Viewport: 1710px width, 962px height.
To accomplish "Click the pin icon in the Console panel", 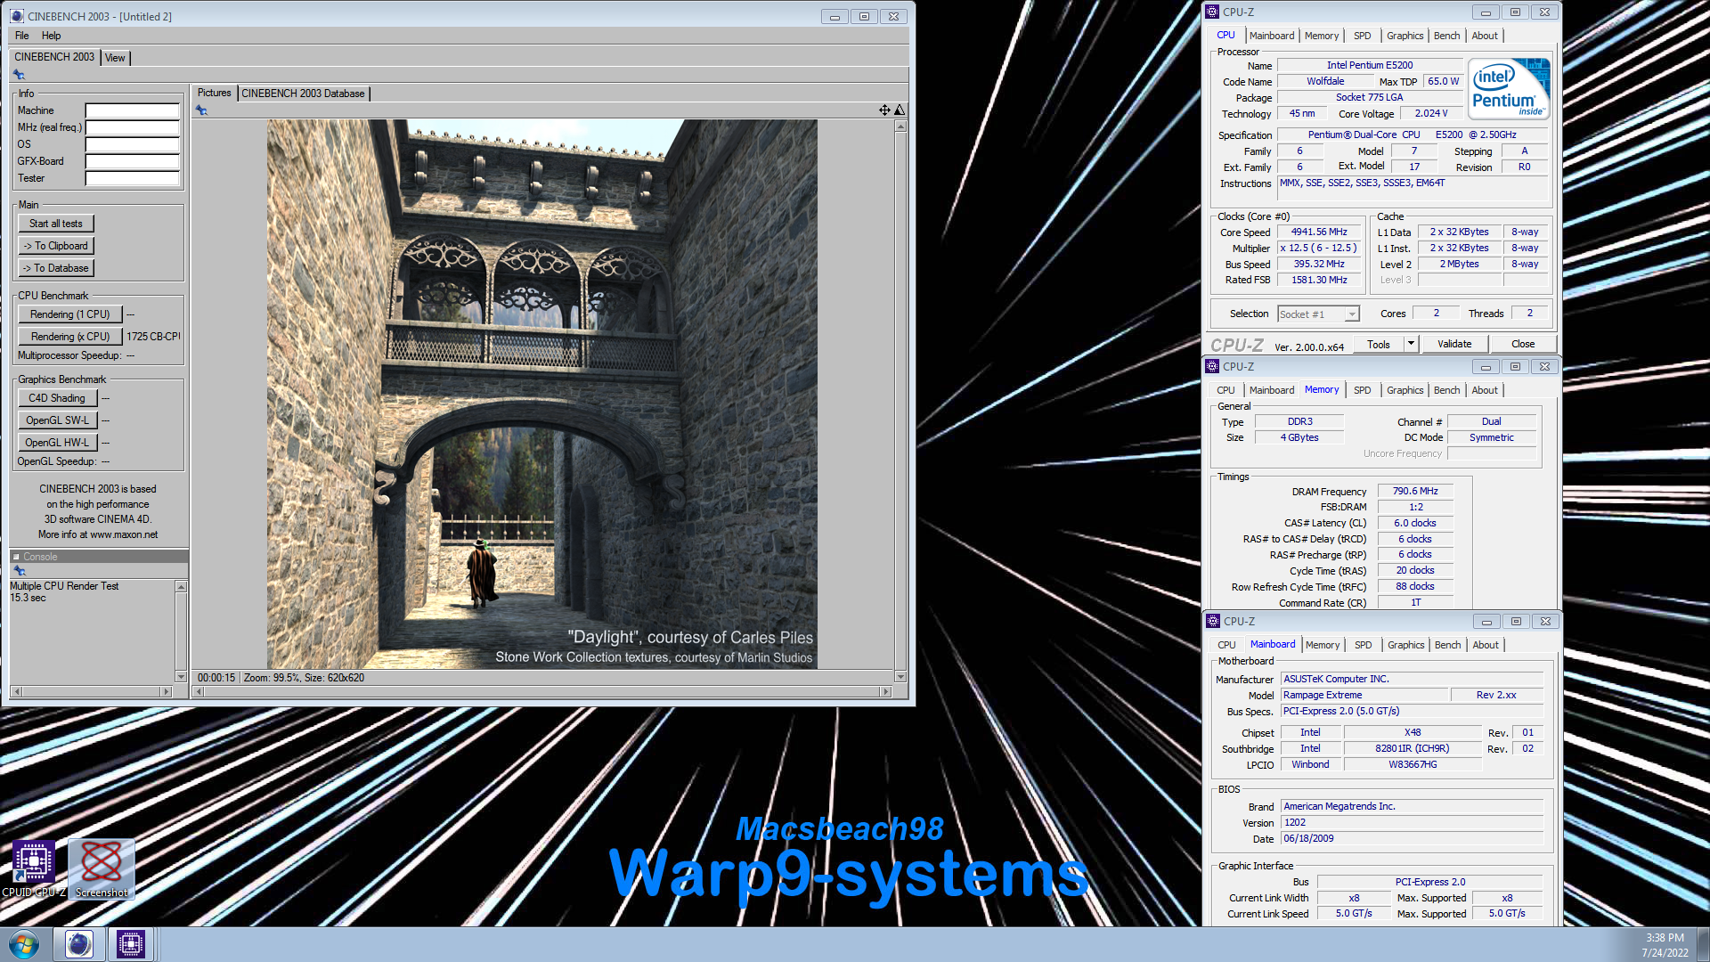I will click(x=19, y=571).
